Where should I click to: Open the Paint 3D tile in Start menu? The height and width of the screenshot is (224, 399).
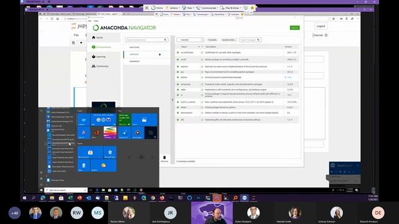[84, 133]
